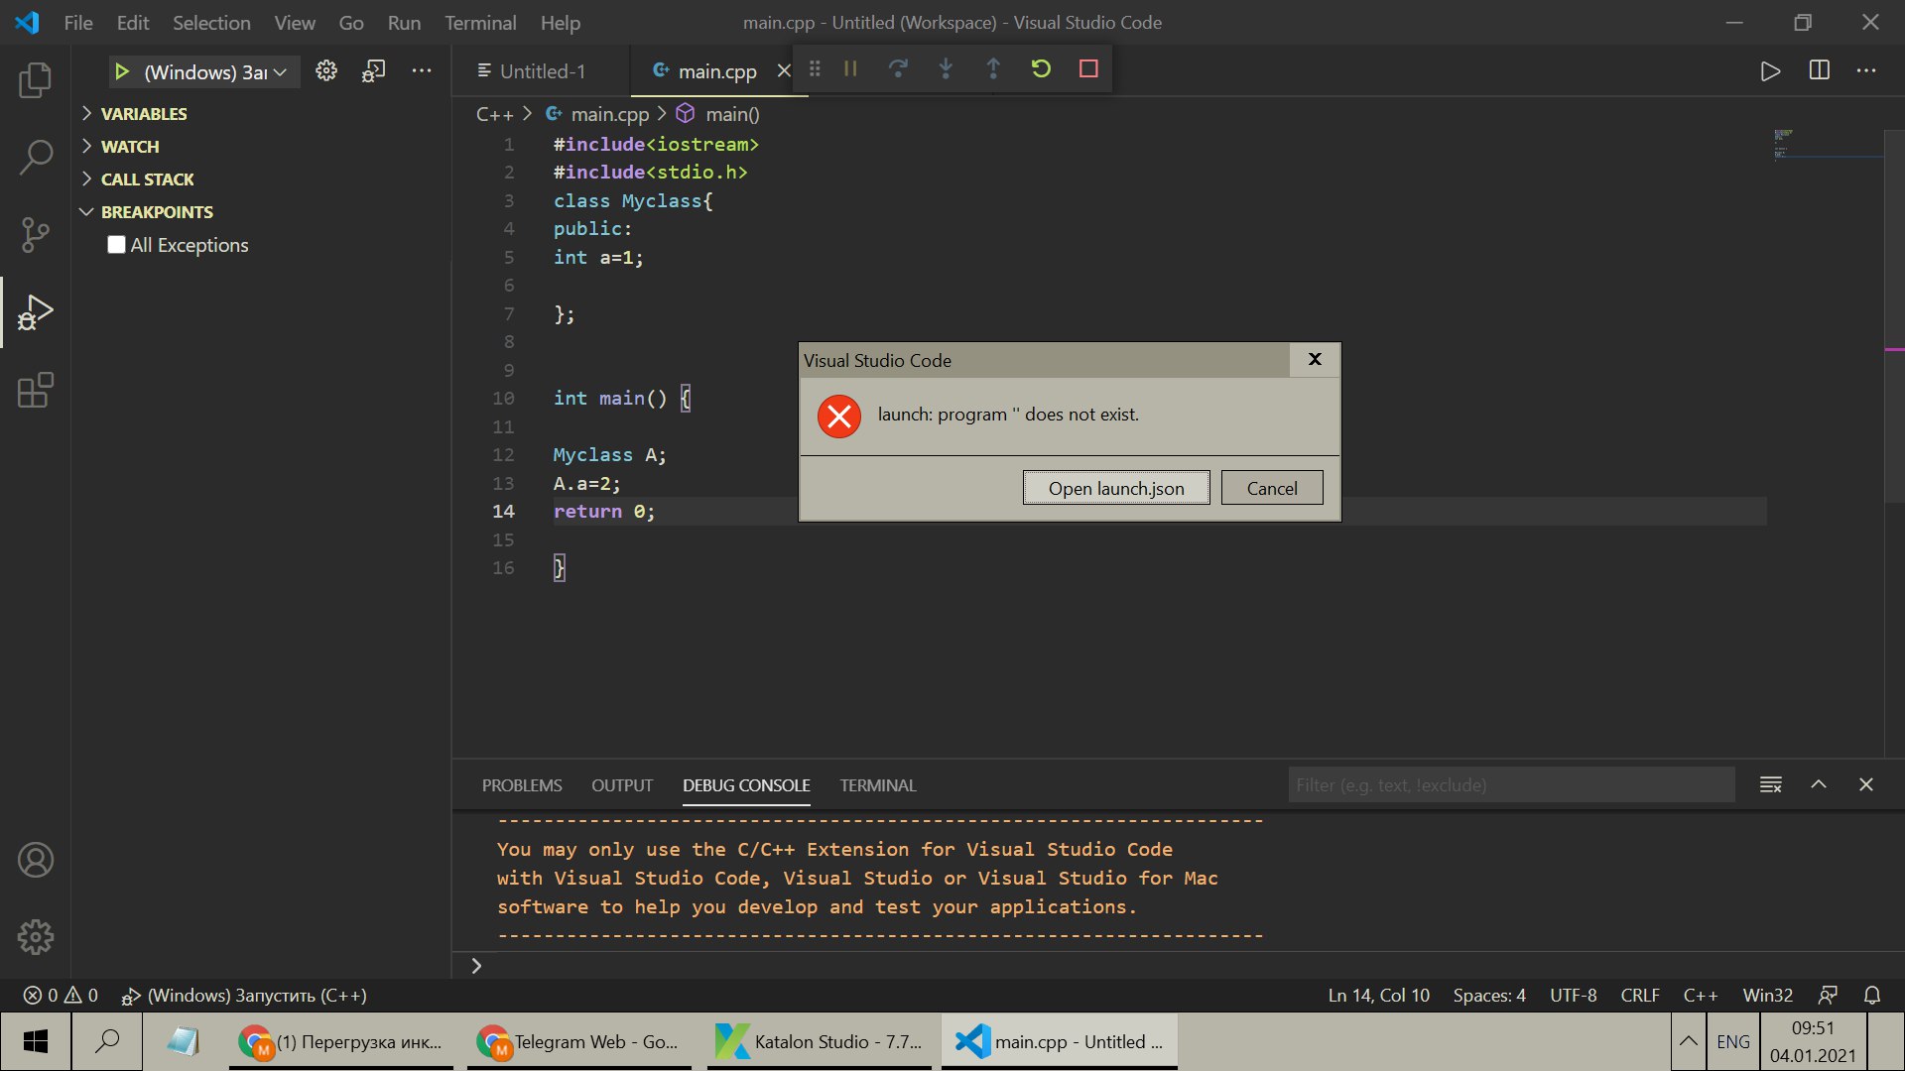Viewport: 1905px width, 1071px height.
Task: Restart the debug session
Action: point(1041,68)
